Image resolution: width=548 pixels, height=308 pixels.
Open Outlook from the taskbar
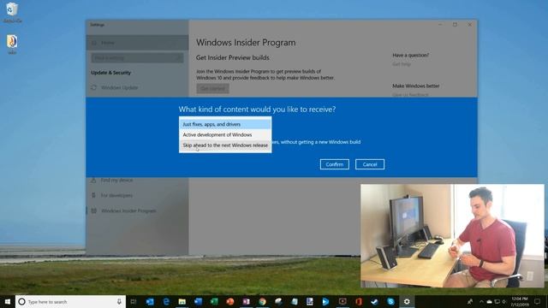click(150, 302)
